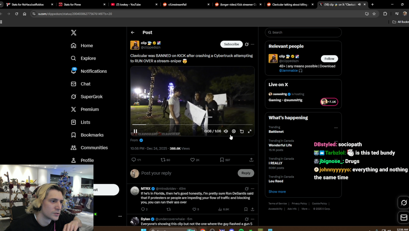Pause the playing video
Viewport: 409px width, 231px height.
tap(136, 131)
